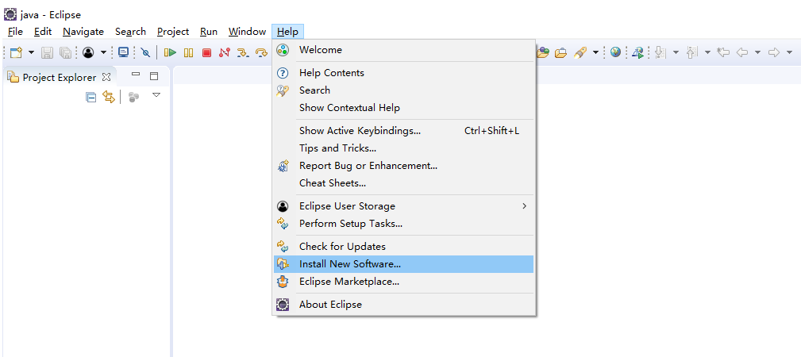Click the Disconnect debug icon
The image size is (801, 357).
224,52
